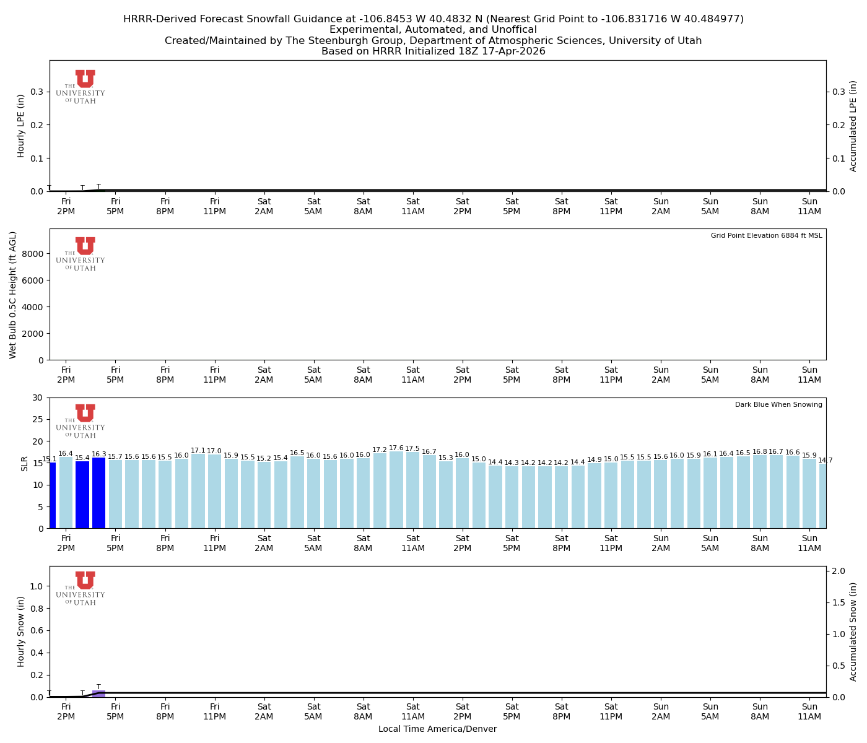Select the dark blue SLR bar labeled 15.4
Viewport: 867px width, 743px height.
(82, 495)
